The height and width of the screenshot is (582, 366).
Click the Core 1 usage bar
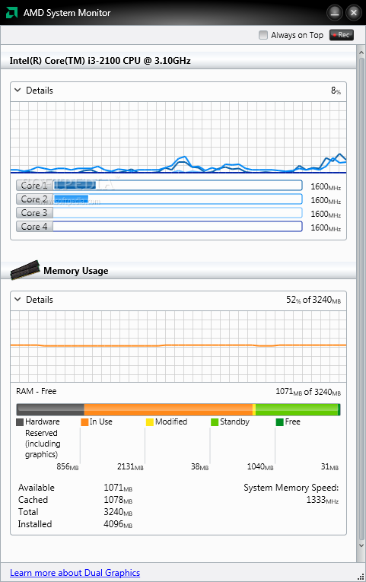[x=178, y=185]
